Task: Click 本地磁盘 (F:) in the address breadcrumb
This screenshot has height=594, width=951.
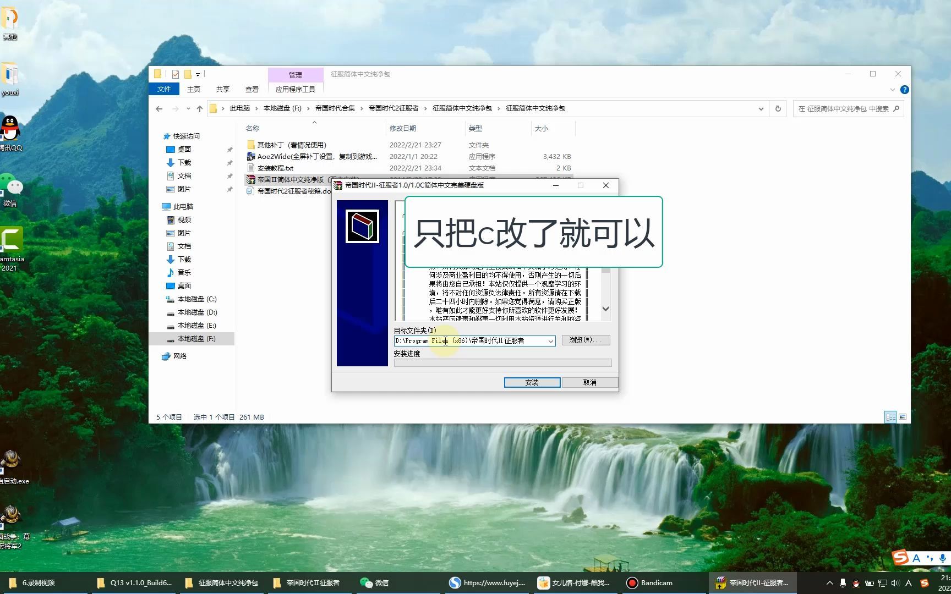Action: click(x=282, y=108)
